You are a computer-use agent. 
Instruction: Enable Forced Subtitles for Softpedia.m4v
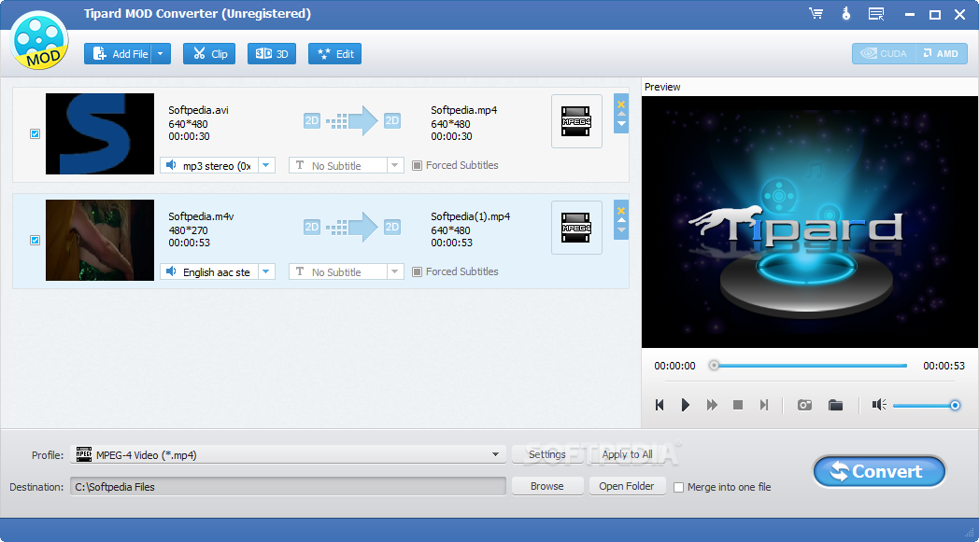click(x=417, y=272)
